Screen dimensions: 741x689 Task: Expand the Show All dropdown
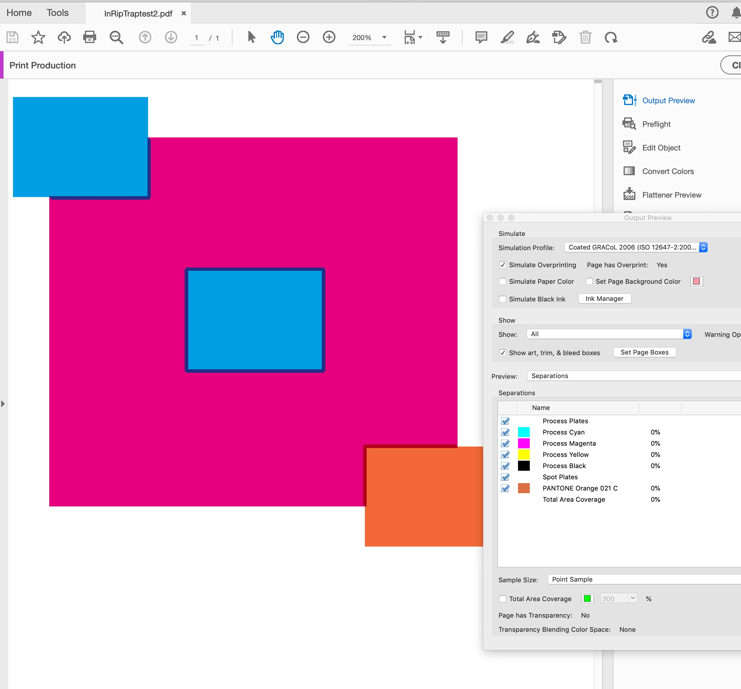click(609, 334)
